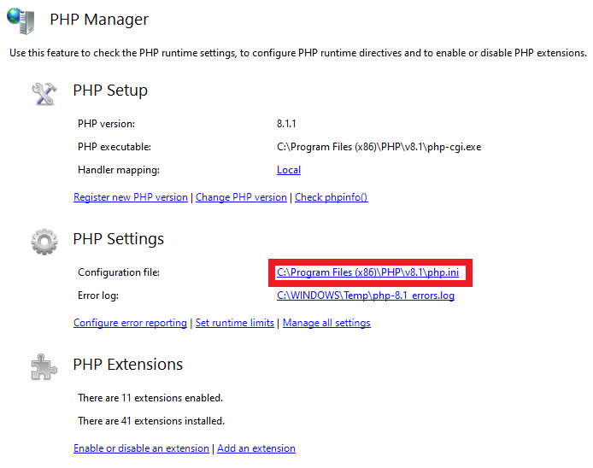
Task: Click the PHP Manager globe server icon
Action: pos(21,20)
